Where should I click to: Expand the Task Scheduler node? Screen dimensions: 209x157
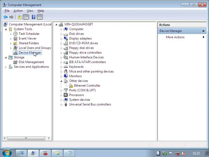tap(11, 34)
